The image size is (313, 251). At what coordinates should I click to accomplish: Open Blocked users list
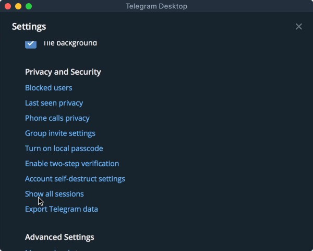point(49,88)
